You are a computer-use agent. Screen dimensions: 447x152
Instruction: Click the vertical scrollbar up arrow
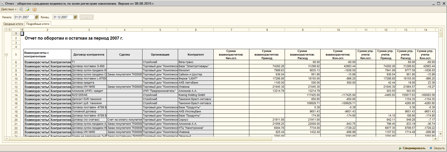(440, 30)
